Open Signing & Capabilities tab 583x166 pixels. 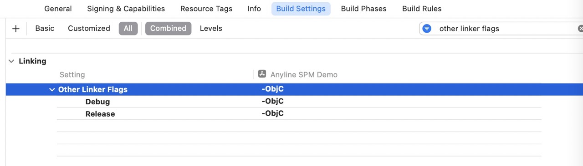click(x=126, y=9)
